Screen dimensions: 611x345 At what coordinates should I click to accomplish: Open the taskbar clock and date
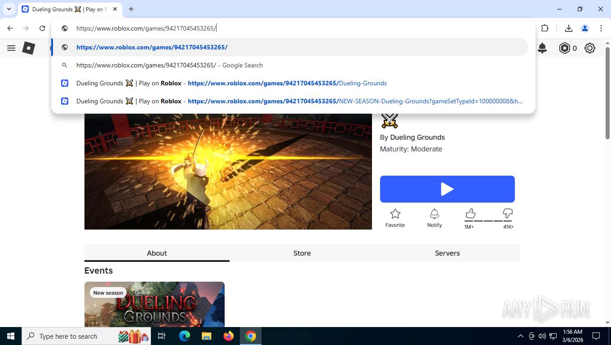[572, 336]
